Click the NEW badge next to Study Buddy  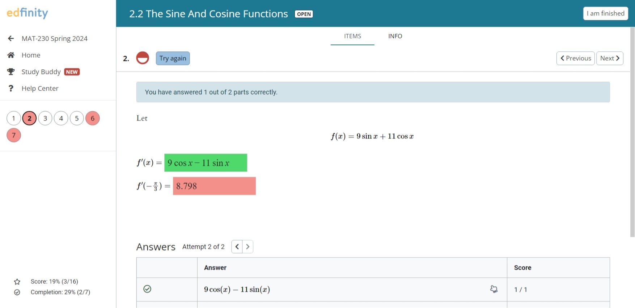tap(72, 72)
